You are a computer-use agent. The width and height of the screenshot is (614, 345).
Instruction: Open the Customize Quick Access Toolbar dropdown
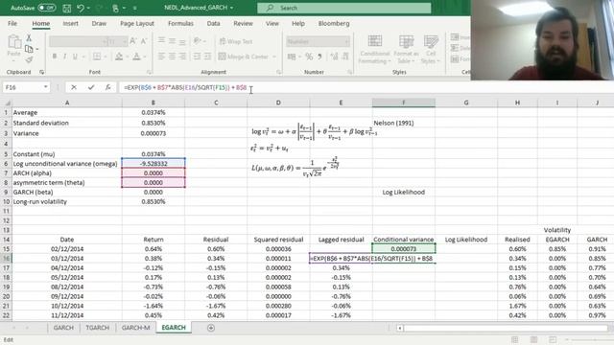[135, 8]
